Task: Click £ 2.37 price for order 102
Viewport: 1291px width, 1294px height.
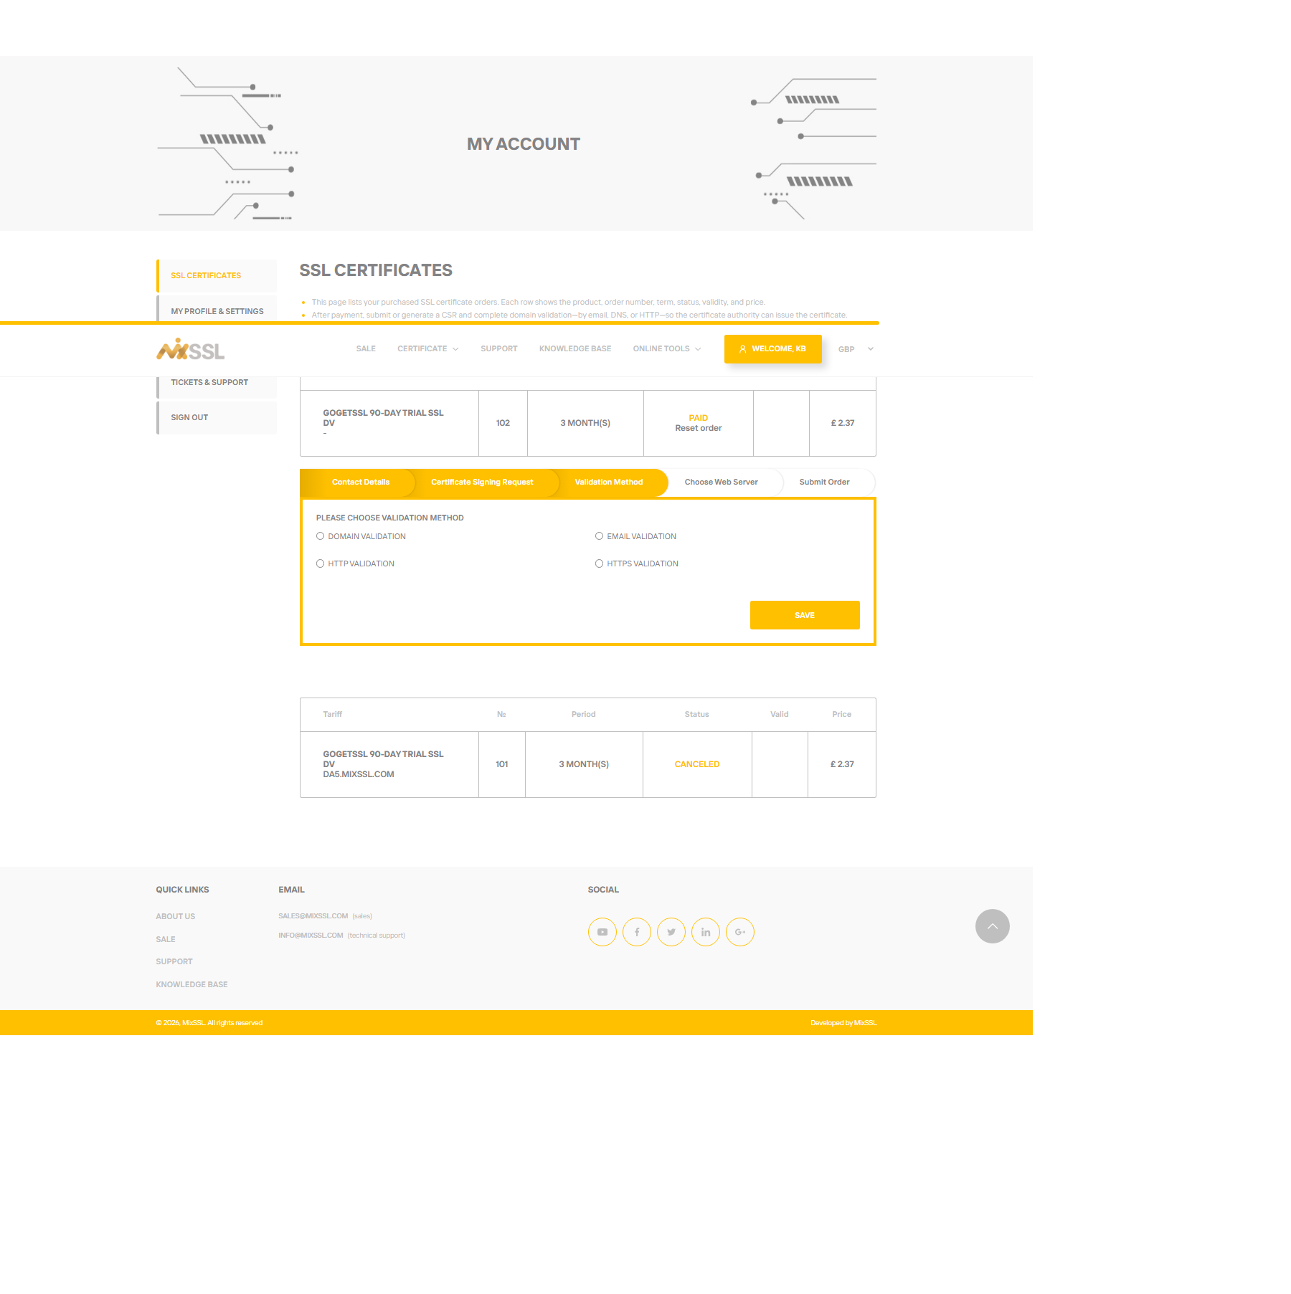Action: pos(843,424)
